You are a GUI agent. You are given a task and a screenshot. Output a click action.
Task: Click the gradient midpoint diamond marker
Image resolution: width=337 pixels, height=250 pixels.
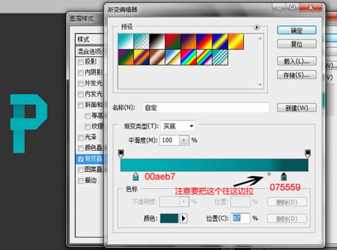[x=269, y=174]
